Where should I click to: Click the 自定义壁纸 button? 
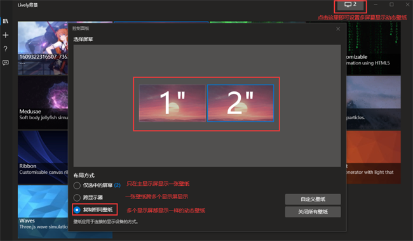click(313, 199)
